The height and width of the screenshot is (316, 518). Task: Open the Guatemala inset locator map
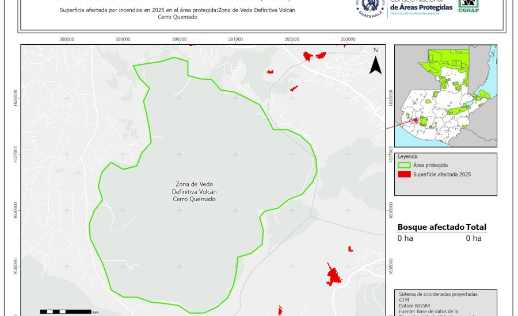coord(445,97)
